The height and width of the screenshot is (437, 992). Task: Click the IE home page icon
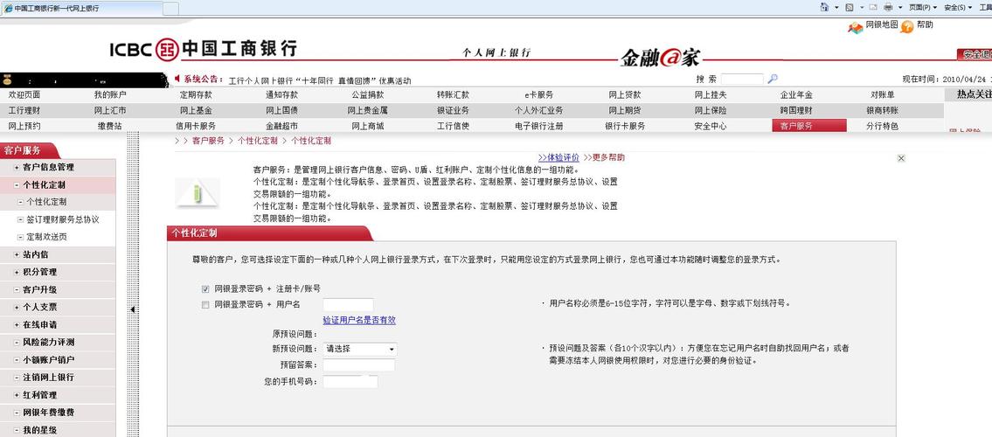[x=824, y=8]
